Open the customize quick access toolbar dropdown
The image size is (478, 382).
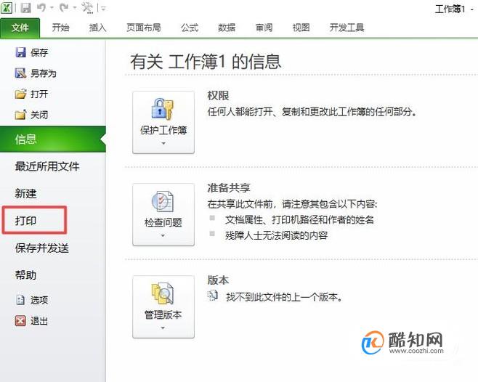(x=104, y=9)
